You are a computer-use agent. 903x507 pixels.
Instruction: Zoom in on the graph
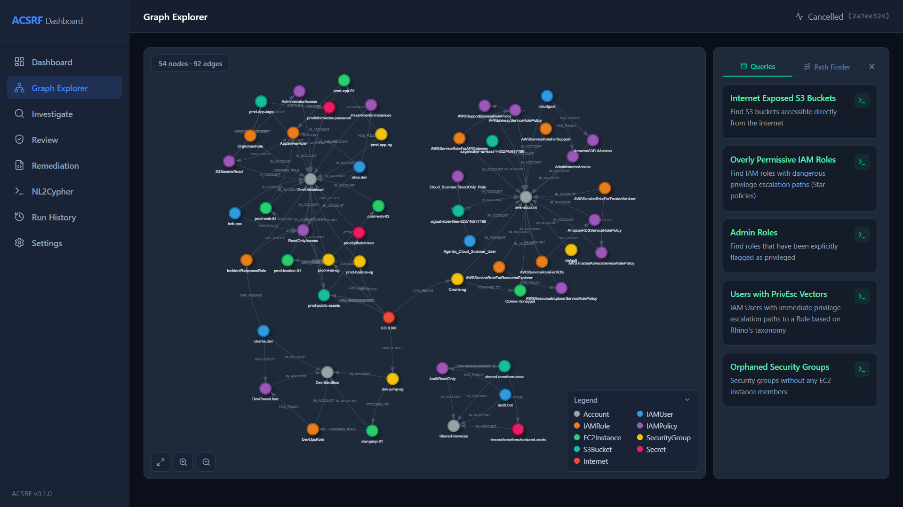click(x=184, y=462)
